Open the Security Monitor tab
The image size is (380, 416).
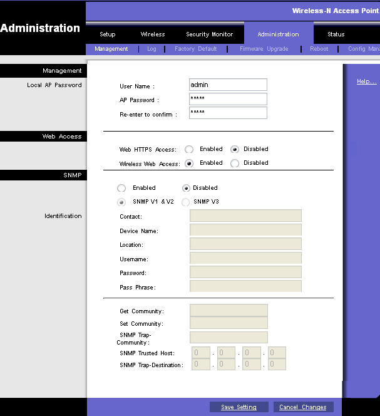click(209, 34)
